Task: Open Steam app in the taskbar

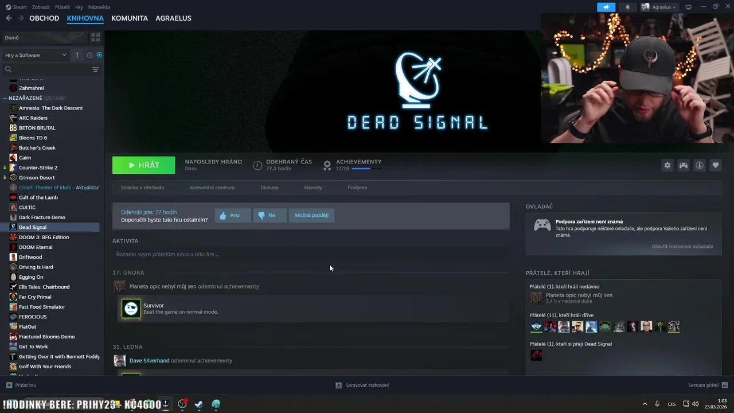Action: pyautogui.click(x=198, y=404)
